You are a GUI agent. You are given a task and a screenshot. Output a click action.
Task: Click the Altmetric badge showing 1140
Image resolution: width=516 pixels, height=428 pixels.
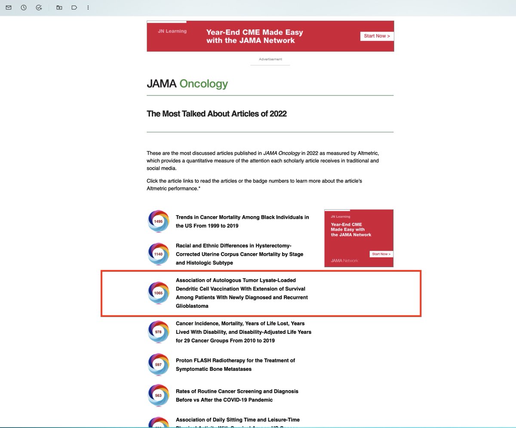click(x=158, y=254)
